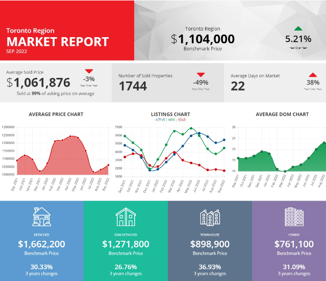
Task: Click red down arrow above -49%
Action: click(200, 74)
